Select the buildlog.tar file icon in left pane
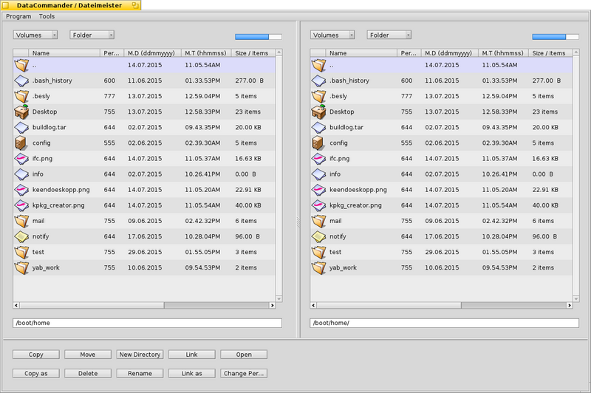 point(21,127)
